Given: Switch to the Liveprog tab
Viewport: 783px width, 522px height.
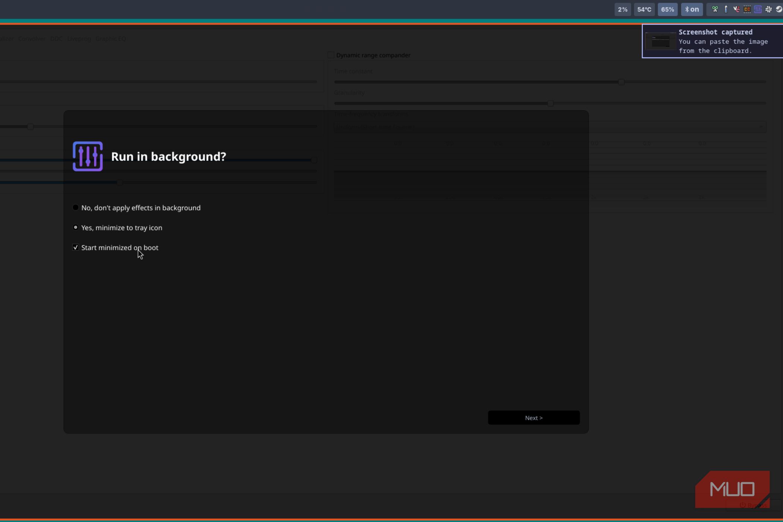Looking at the screenshot, I should pyautogui.click(x=79, y=38).
